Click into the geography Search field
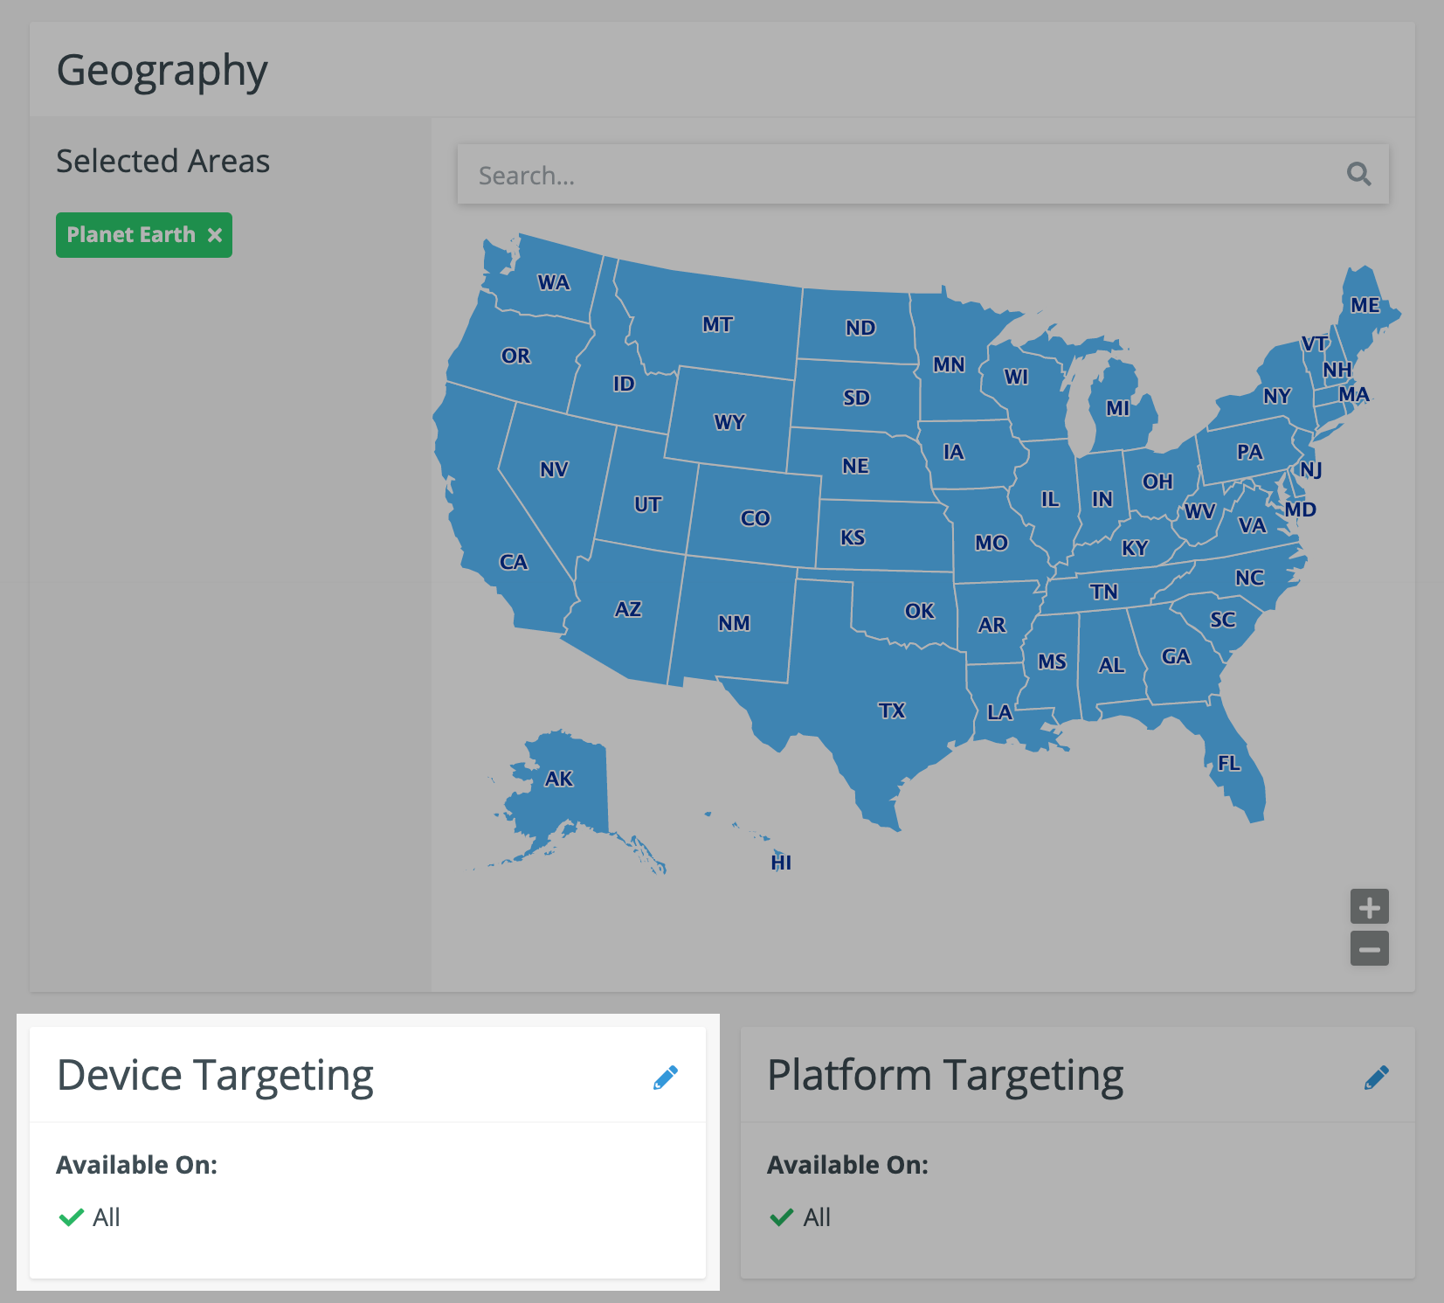 click(900, 176)
